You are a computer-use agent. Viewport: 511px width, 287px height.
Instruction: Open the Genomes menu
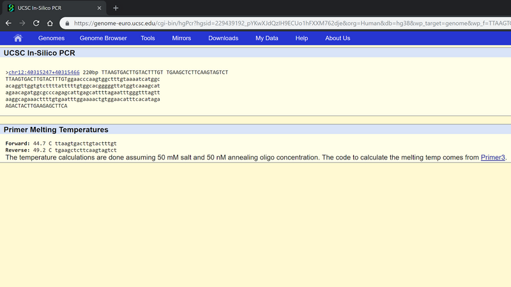[x=51, y=38]
